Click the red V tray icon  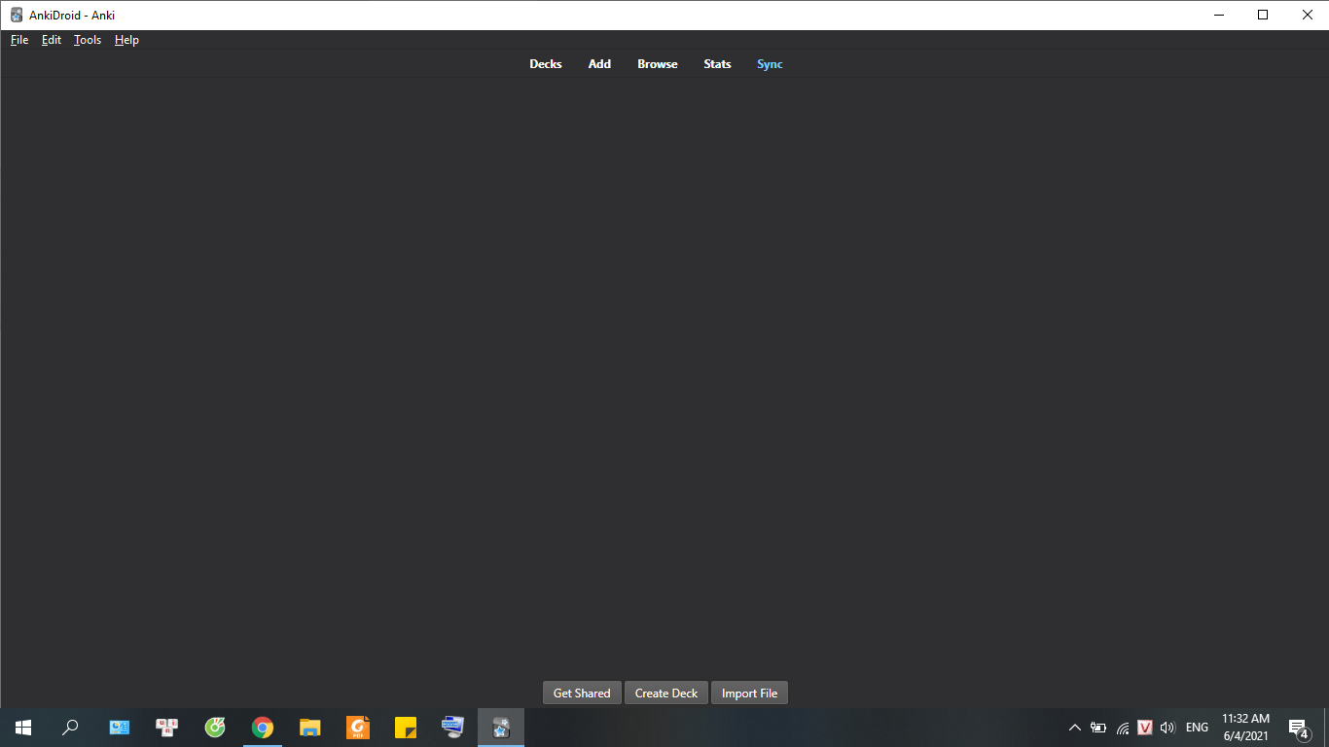coord(1146,728)
